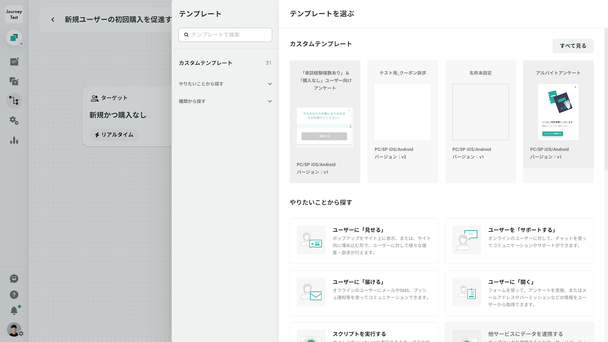Open the bar chart analytics icon
Viewport: 608px width, 342px height.
[x=14, y=140]
